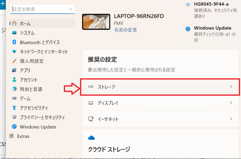This screenshot has height=159, width=241.
Task: Click the accessibility figure icon
Action: (x=14, y=108)
